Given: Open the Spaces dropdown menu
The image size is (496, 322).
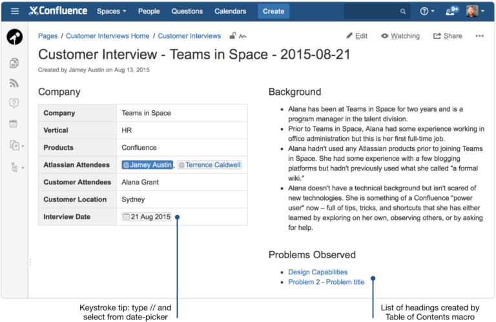Looking at the screenshot, I should click(111, 12).
